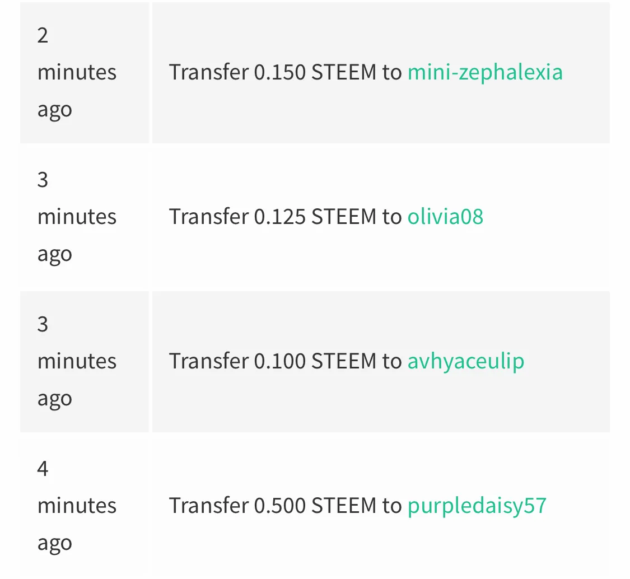Click the 0.150 amount in the transfer text
The width and height of the screenshot is (630, 579).
pos(280,73)
